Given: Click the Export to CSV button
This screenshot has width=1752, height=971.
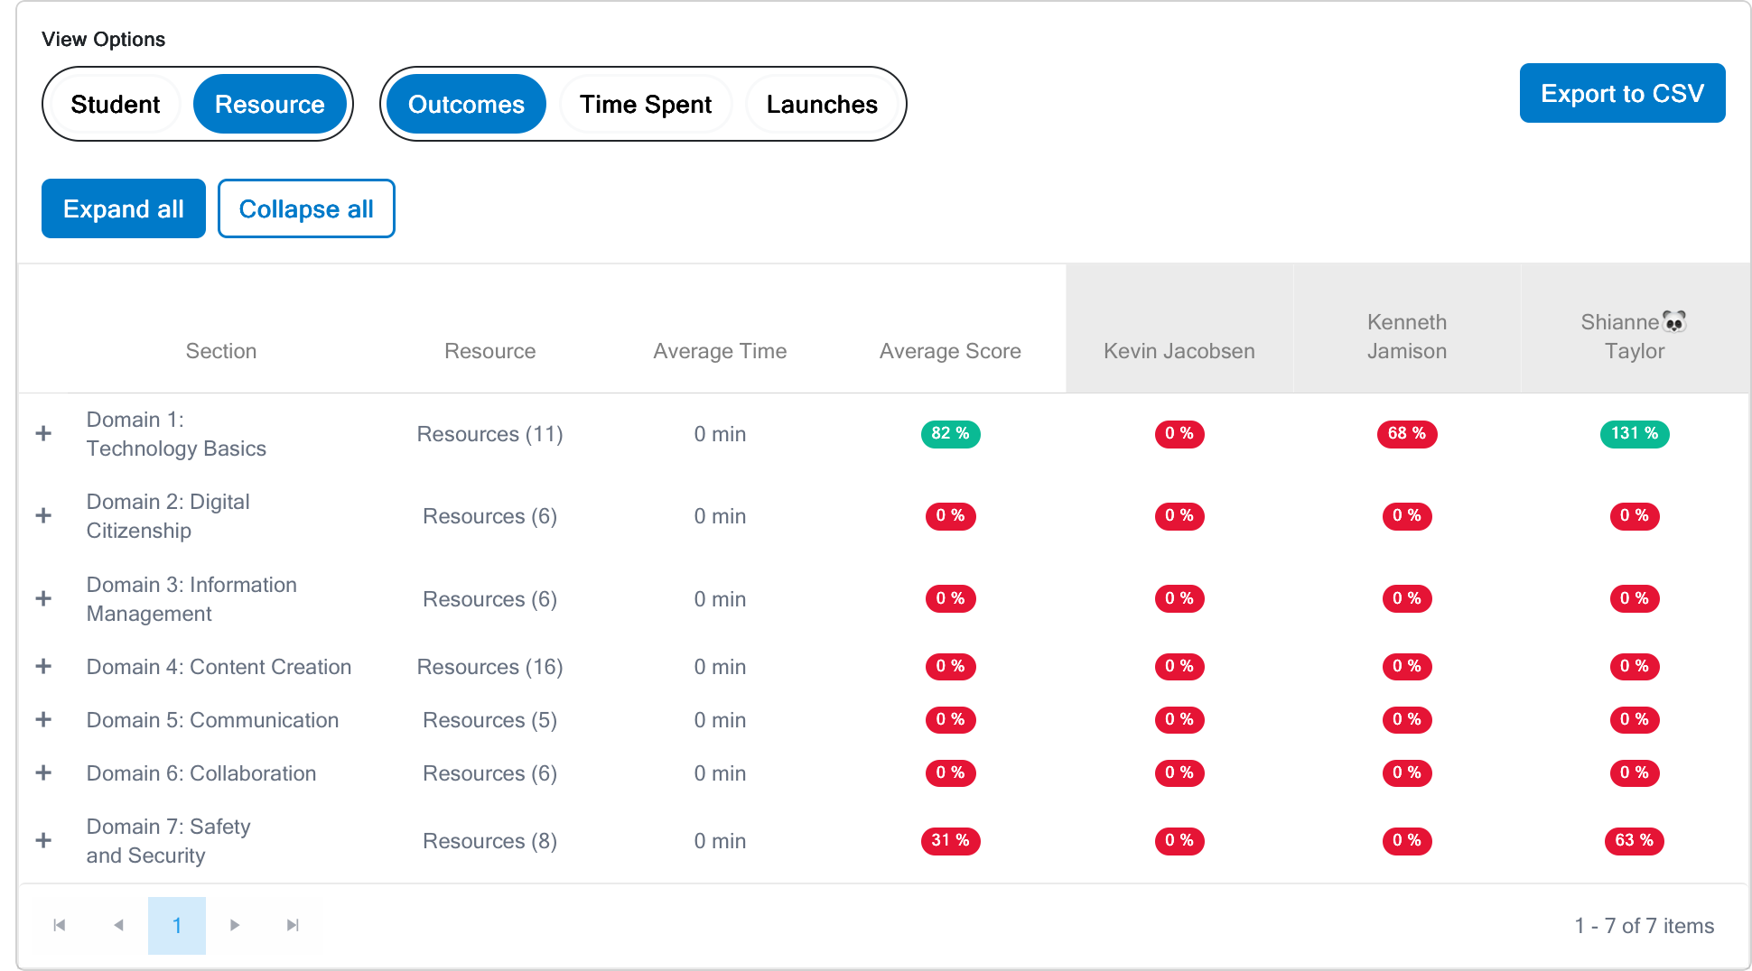Looking at the screenshot, I should tap(1622, 93).
